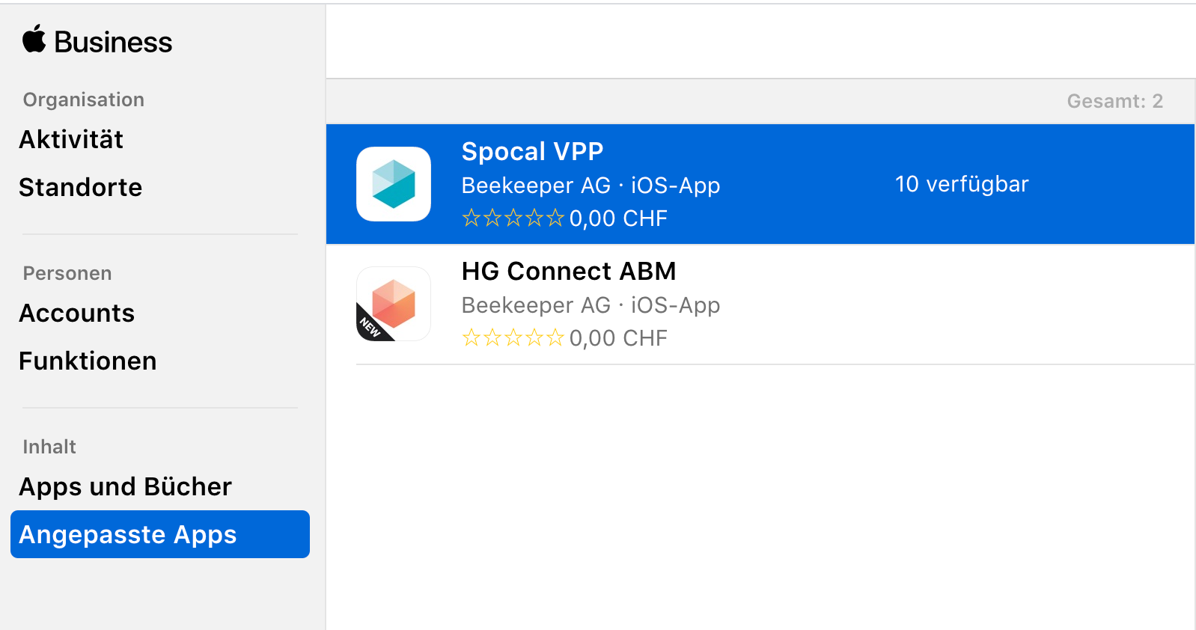
Task: Click the star rating under HG Connect ABM
Action: (x=513, y=337)
